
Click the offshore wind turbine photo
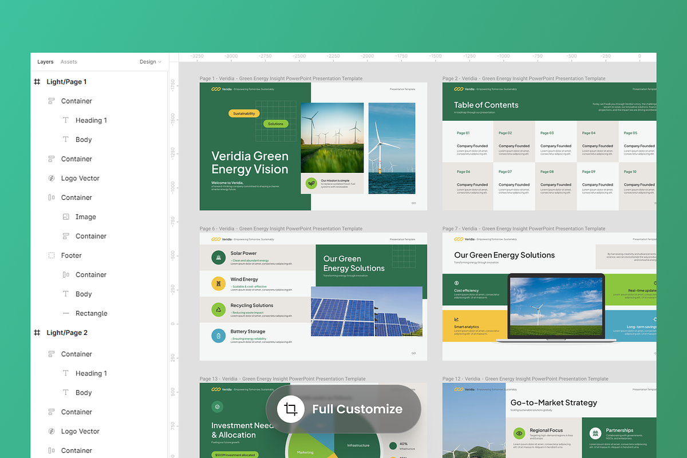392,148
